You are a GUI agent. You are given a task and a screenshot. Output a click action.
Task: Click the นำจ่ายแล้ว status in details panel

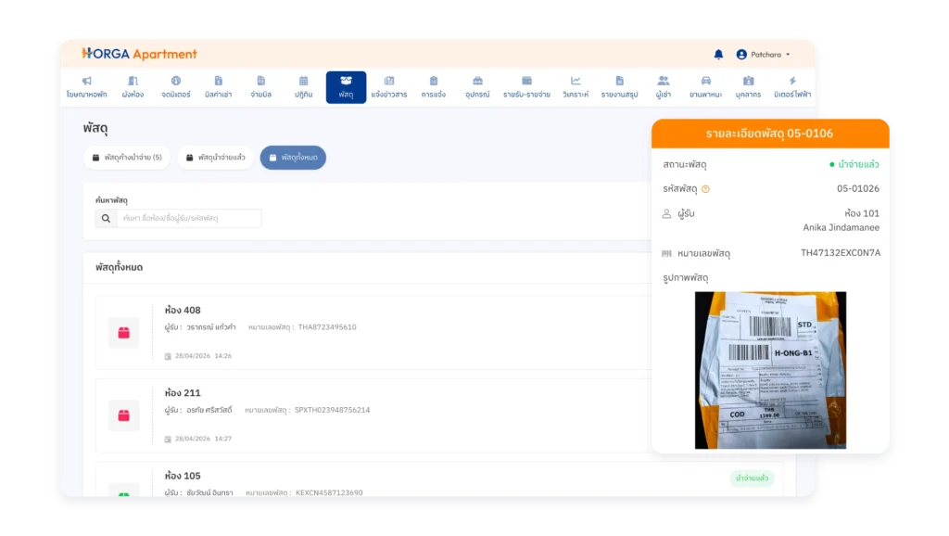(x=854, y=165)
